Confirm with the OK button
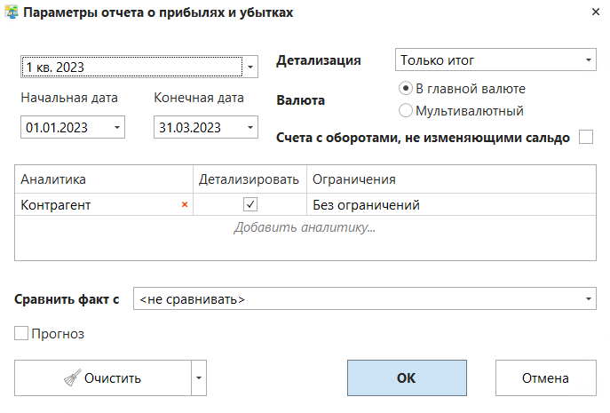The width and height of the screenshot is (610, 413). [406, 377]
